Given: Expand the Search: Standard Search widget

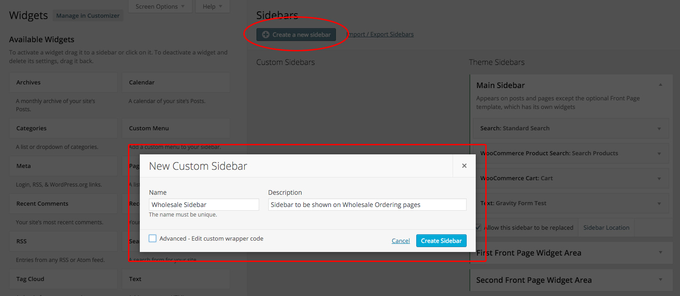Looking at the screenshot, I should [x=659, y=128].
